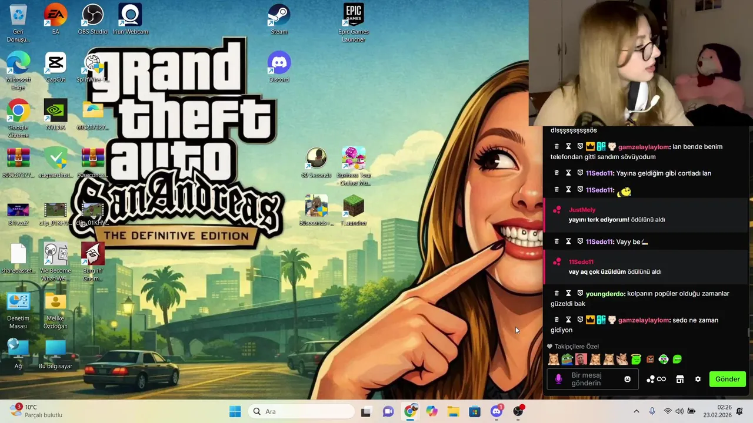Open the Geri Dönüşüm recycle bin icon
753x423 pixels.
pos(18,23)
